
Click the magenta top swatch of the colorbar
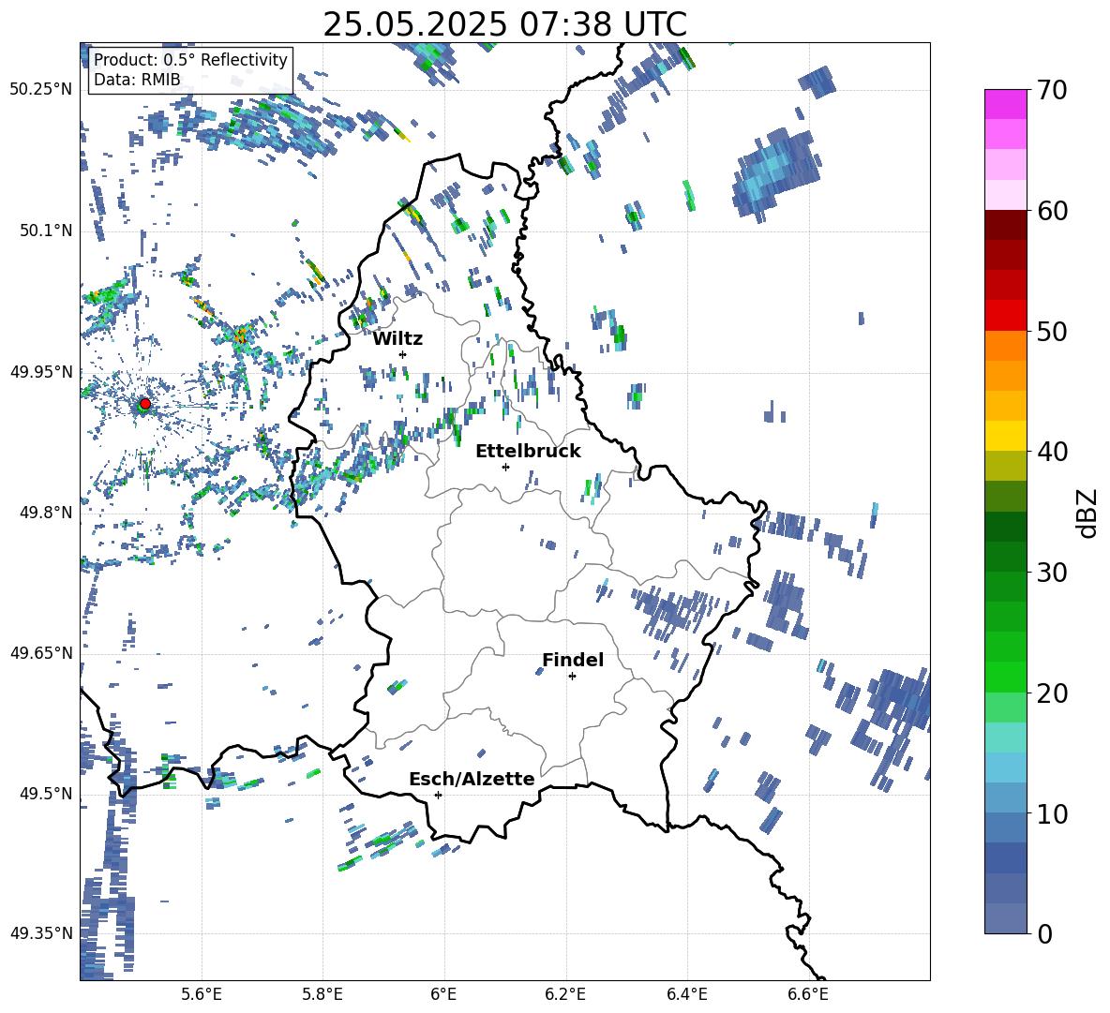(1006, 104)
